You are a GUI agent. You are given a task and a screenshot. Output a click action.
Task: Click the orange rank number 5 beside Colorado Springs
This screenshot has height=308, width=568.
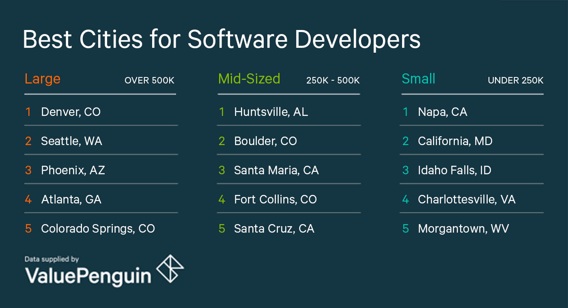coord(28,229)
